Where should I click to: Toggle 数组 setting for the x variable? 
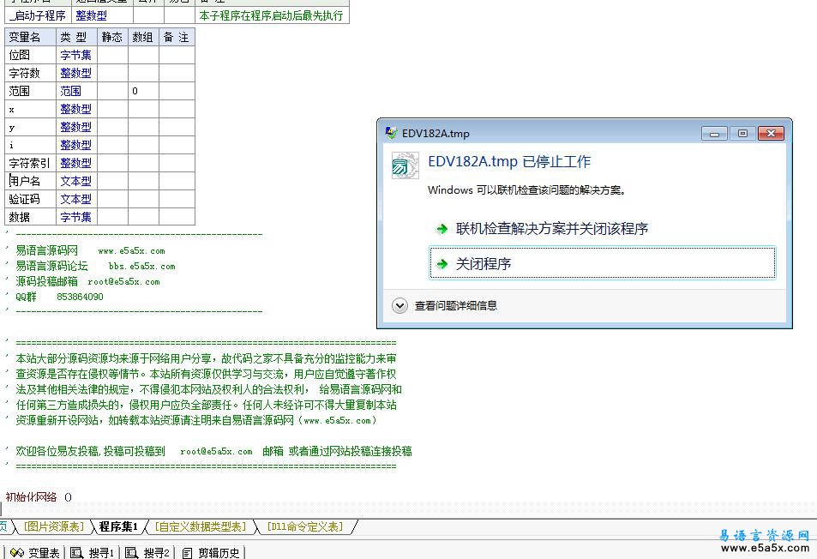click(143, 108)
